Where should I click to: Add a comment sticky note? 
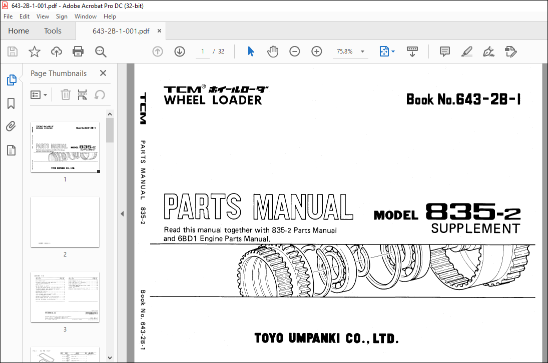click(x=444, y=51)
